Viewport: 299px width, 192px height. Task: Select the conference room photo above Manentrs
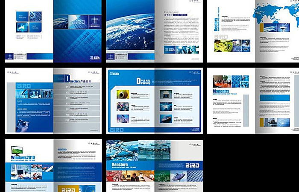(x=222, y=82)
